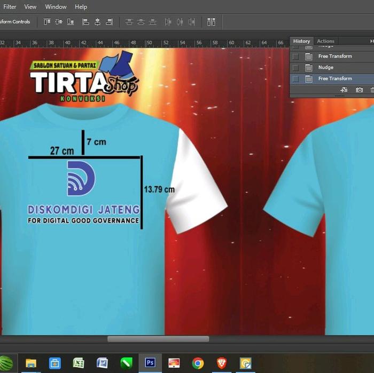Viewport: 374px width, 373px height.
Task: Create new document from current history state
Action: tap(344, 90)
